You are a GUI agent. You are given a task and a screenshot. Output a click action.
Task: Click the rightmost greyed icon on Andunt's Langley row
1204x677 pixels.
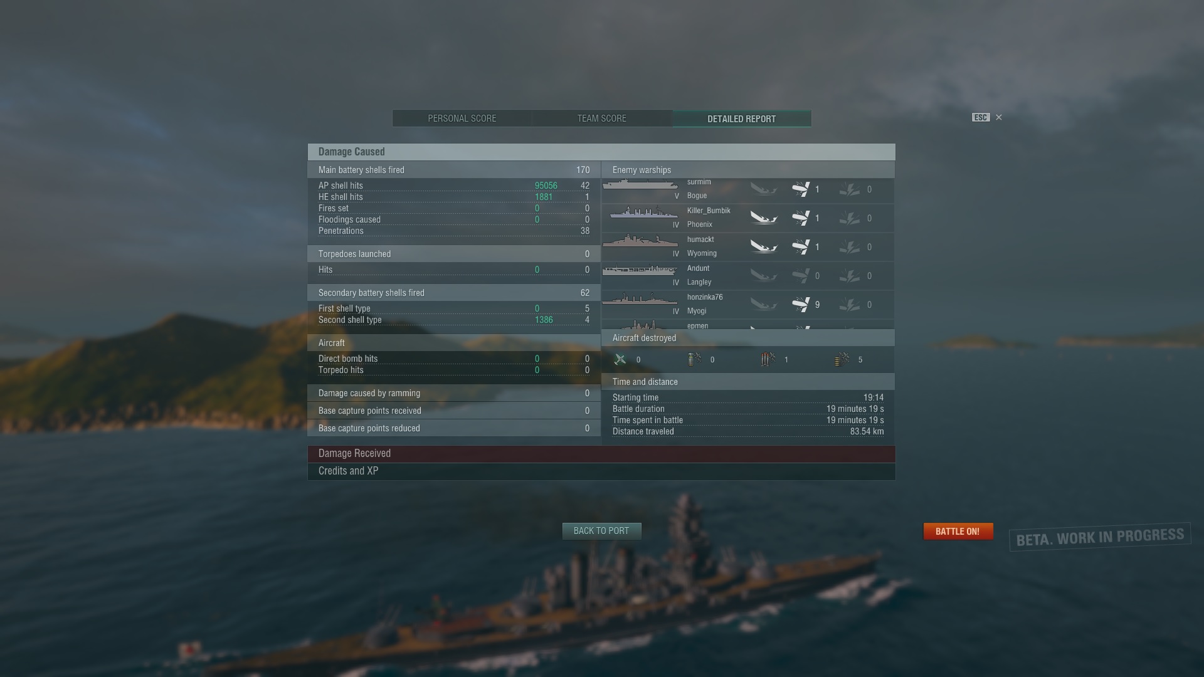click(x=850, y=276)
